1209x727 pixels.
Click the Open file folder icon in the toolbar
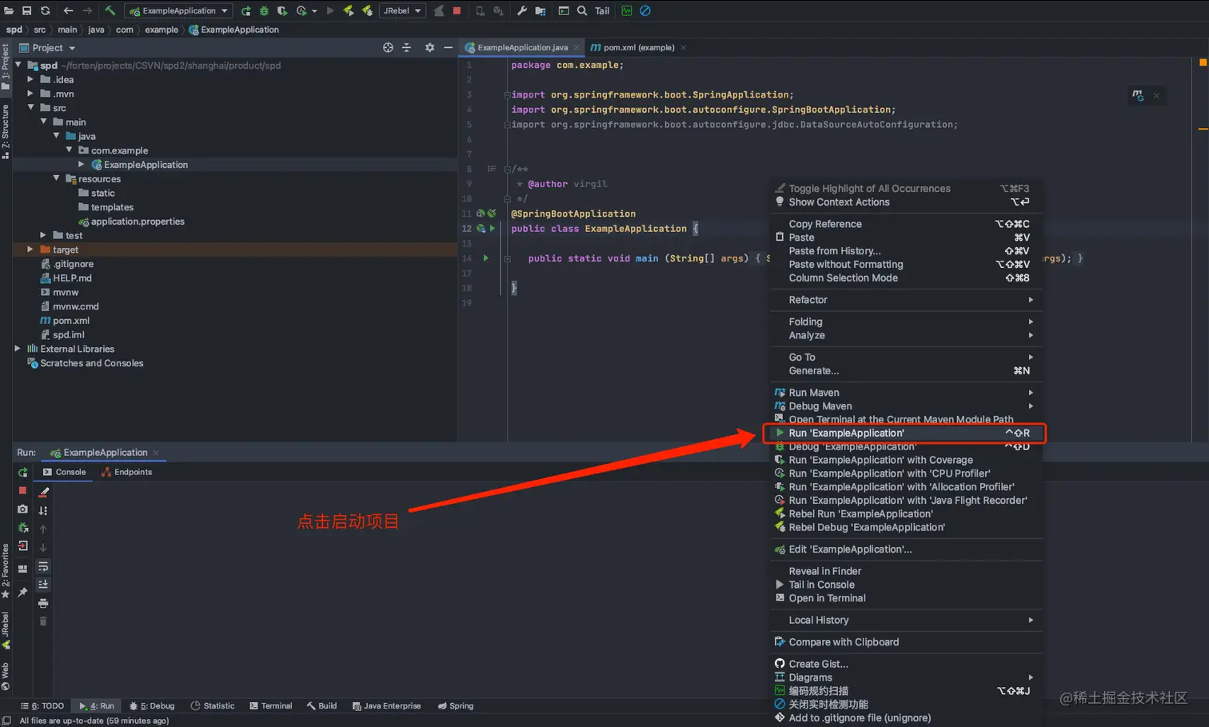[9, 10]
